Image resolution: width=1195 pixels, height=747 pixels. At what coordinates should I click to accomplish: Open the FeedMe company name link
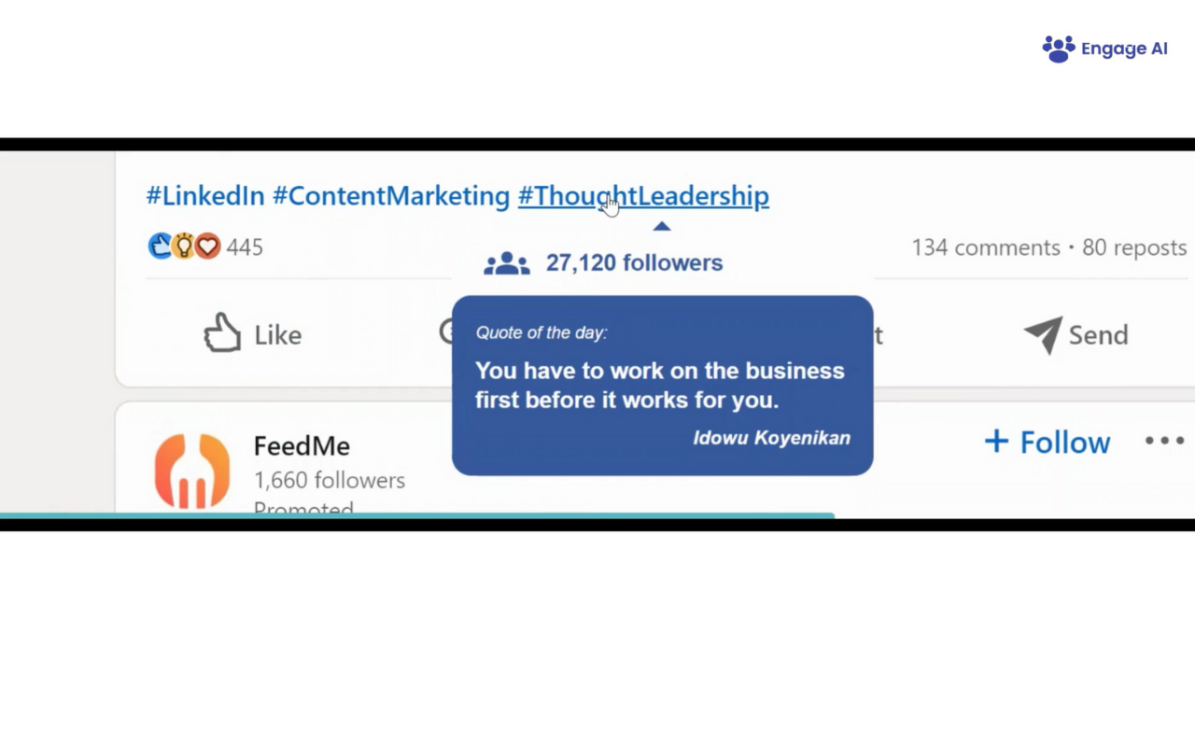point(302,445)
